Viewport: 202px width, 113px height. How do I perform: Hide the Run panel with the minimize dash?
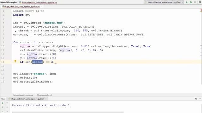tap(200, 99)
